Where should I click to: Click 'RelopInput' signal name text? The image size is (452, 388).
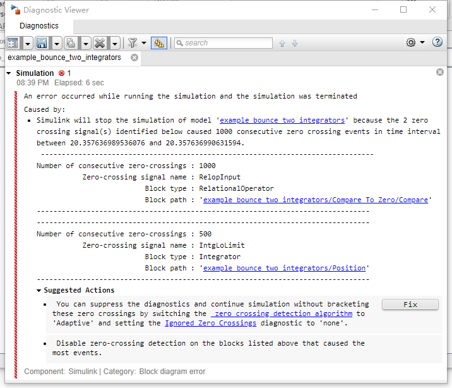click(220, 177)
